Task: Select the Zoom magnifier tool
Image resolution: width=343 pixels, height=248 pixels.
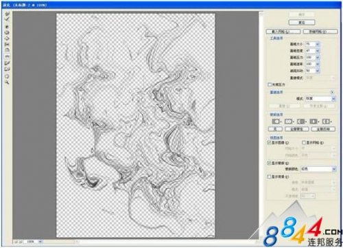Action: pos(8,82)
